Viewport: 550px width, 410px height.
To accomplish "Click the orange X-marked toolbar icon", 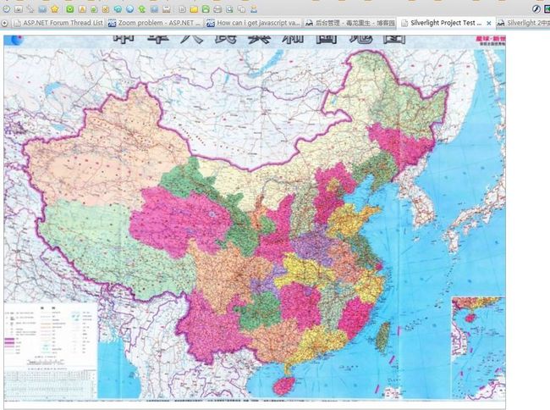I will 106,9.
